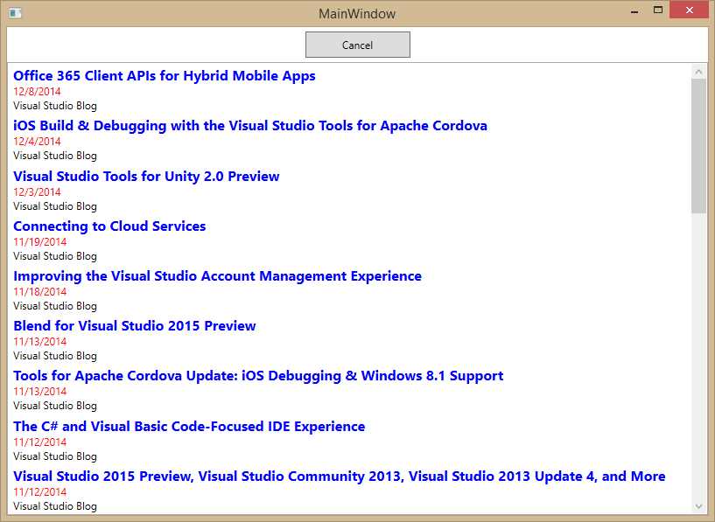Image resolution: width=715 pixels, height=522 pixels.
Task: Open the 'iOS Build & Debugging' article
Action: pos(249,125)
